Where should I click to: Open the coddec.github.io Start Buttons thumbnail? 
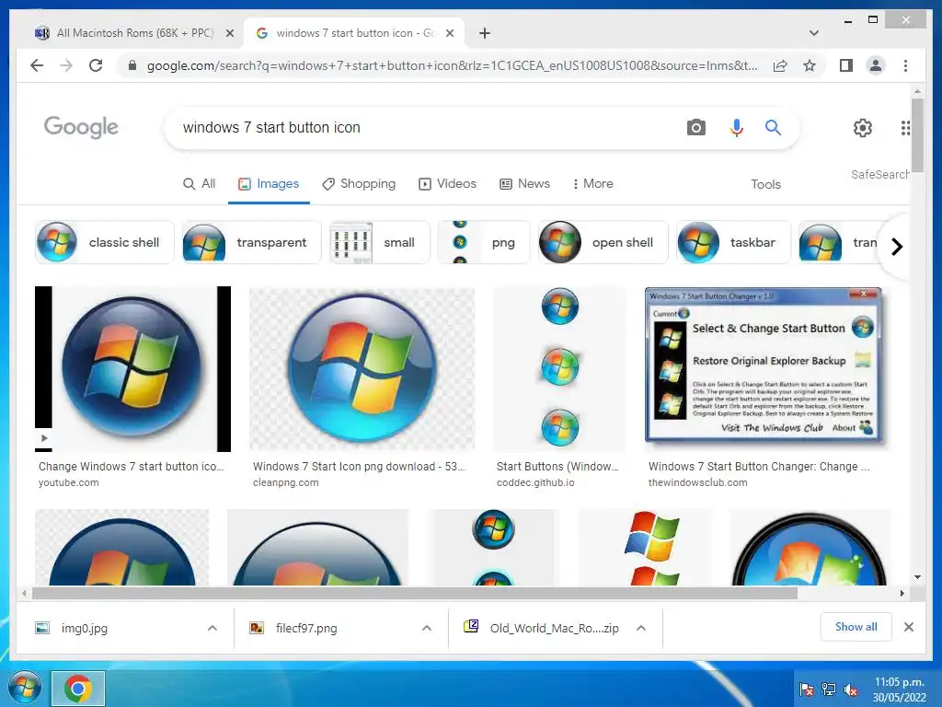(559, 368)
